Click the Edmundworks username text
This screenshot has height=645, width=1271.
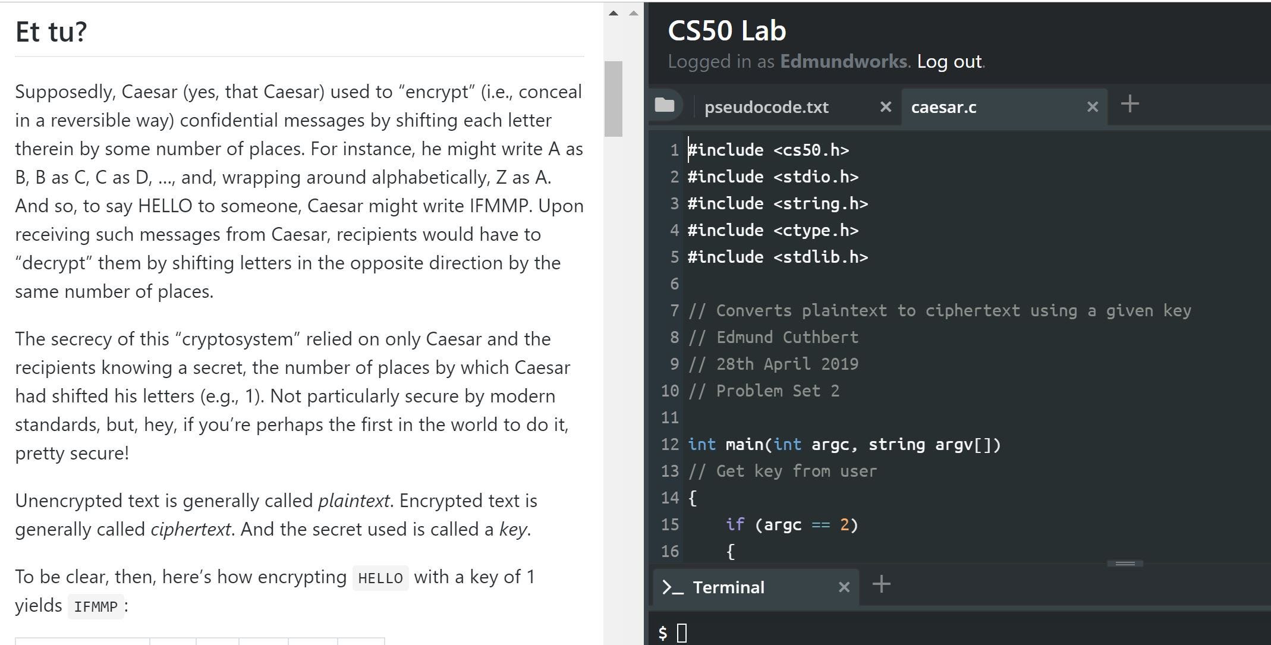843,61
